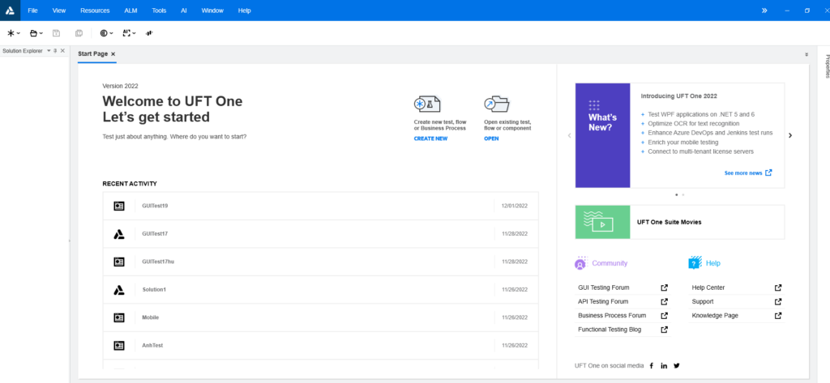Image resolution: width=830 pixels, height=383 pixels.
Task: Expand the arrow beside Open folder toolbar icon
Action: 41,33
